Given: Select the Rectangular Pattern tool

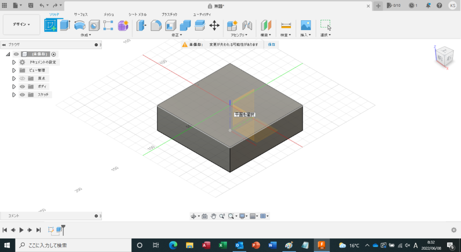Looking at the screenshot, I should 108,26.
